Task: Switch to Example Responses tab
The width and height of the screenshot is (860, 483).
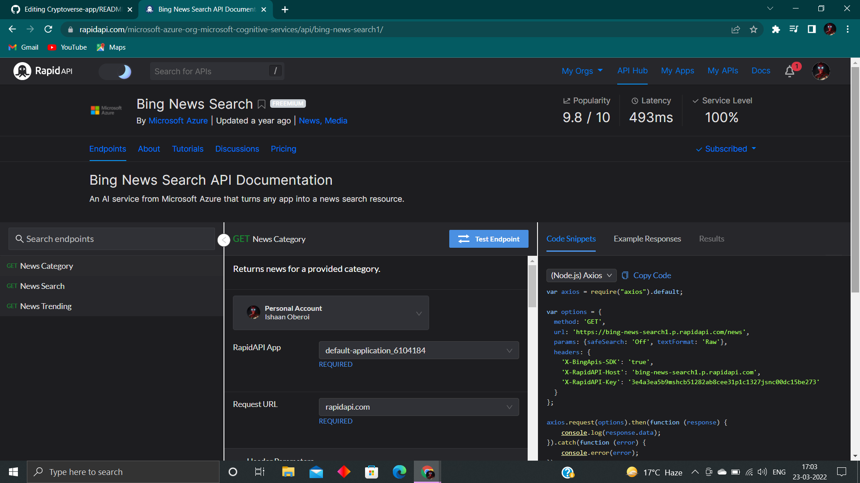Action: tap(647, 239)
